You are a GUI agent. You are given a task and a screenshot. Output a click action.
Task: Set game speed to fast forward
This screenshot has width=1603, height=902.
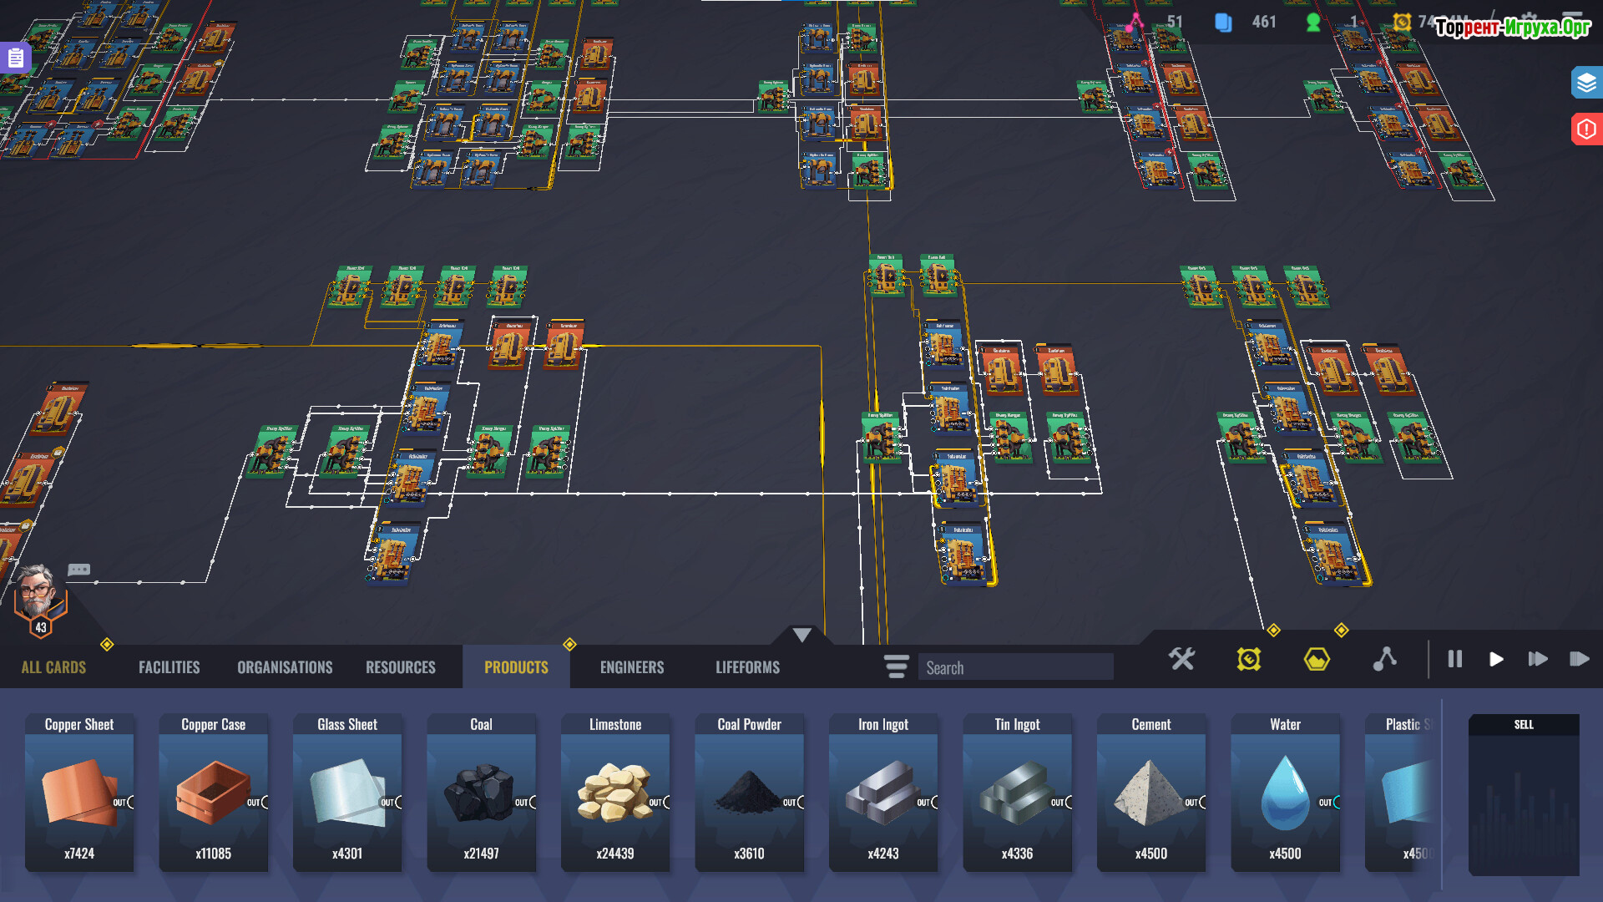[1537, 660]
